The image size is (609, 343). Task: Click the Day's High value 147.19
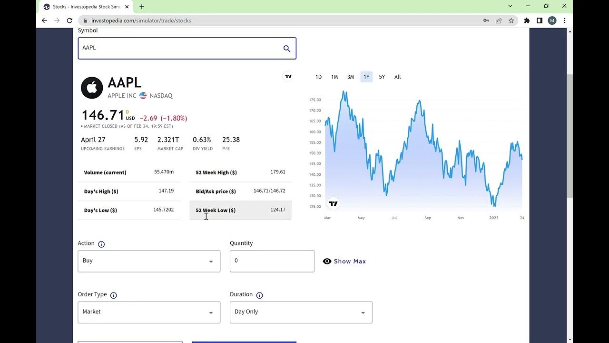pos(166,191)
